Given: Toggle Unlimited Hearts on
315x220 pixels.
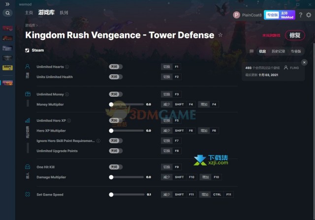Looking at the screenshot, I should point(116,67).
